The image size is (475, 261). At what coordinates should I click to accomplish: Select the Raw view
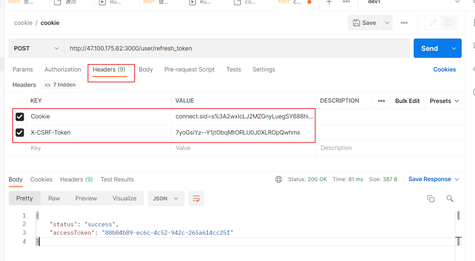(54, 198)
